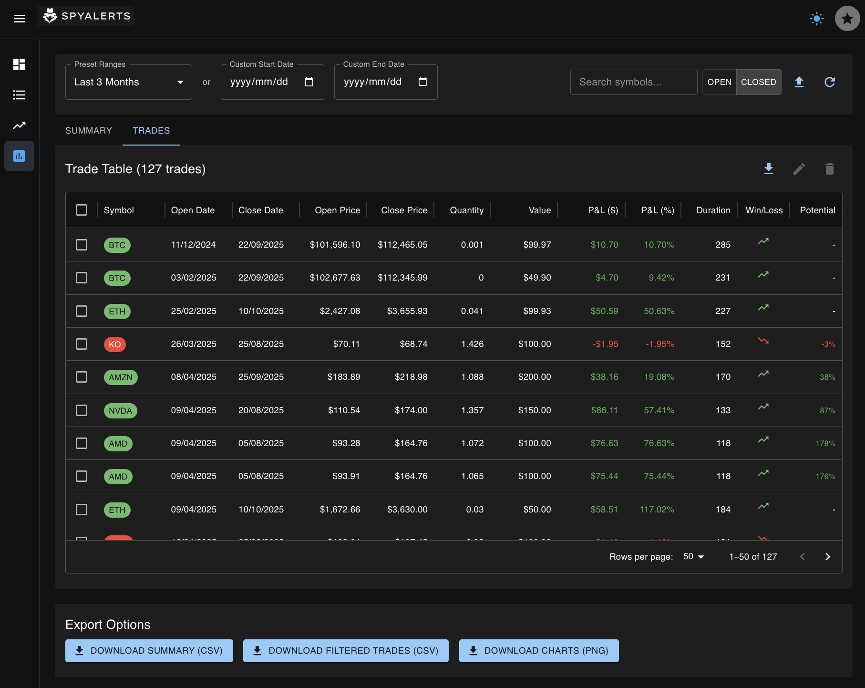Edit trades with the pencil icon
This screenshot has width=865, height=688.
(x=800, y=168)
